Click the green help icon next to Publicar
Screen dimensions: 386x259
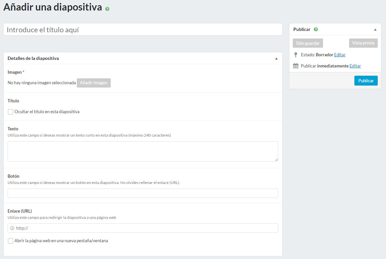coord(316,29)
